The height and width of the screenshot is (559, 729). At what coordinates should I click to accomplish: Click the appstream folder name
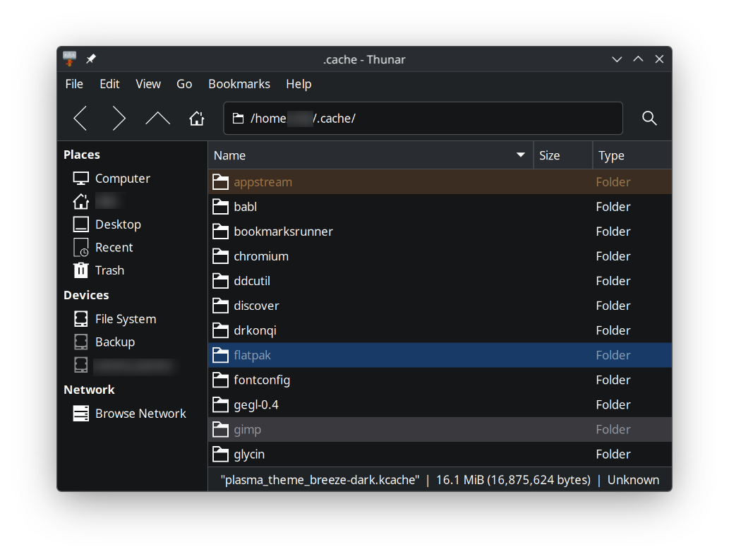point(263,182)
